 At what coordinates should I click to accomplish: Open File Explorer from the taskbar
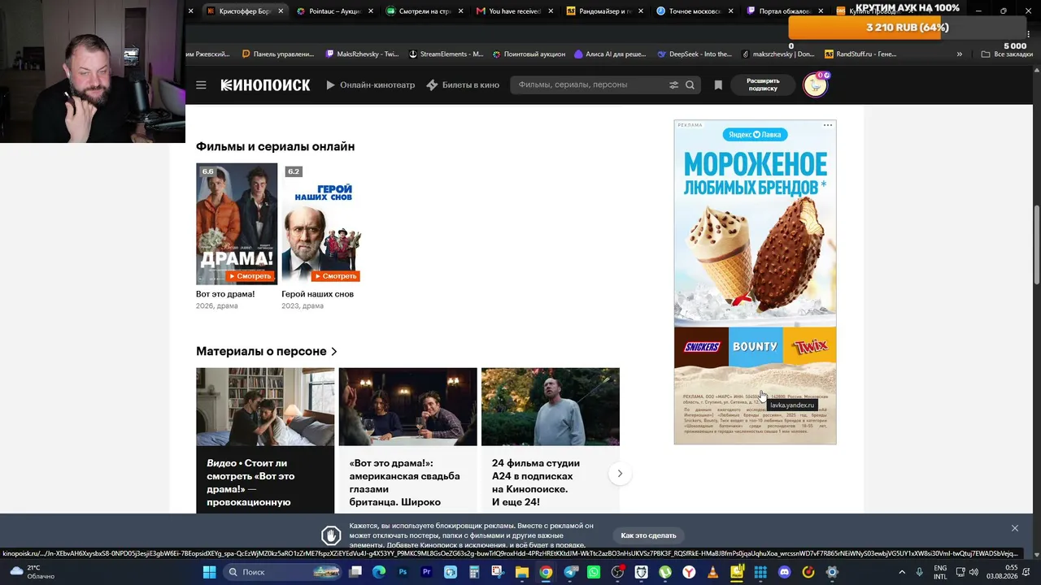(x=522, y=572)
